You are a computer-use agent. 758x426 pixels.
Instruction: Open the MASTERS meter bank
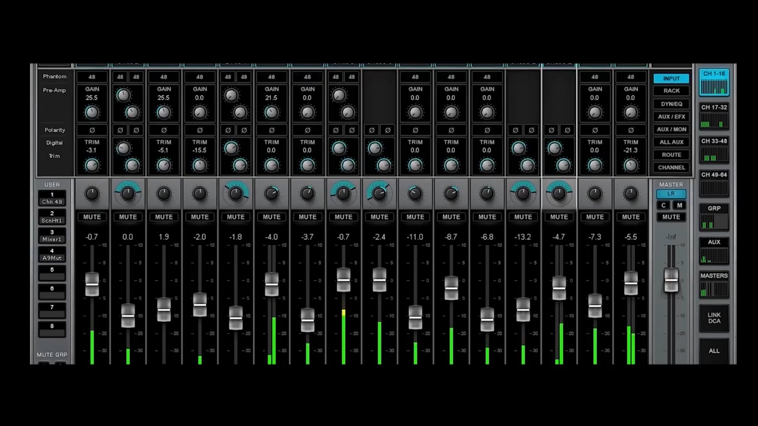(714, 285)
